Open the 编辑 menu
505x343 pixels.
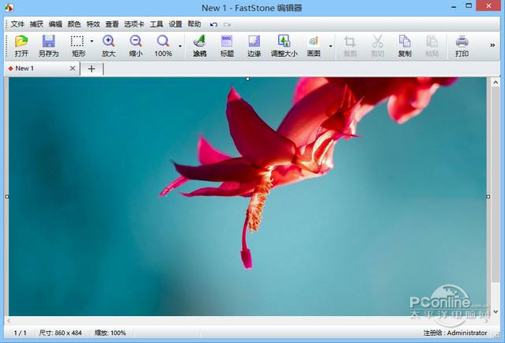tap(55, 24)
